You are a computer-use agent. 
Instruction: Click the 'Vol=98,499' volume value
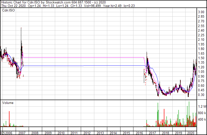coord(93,6)
